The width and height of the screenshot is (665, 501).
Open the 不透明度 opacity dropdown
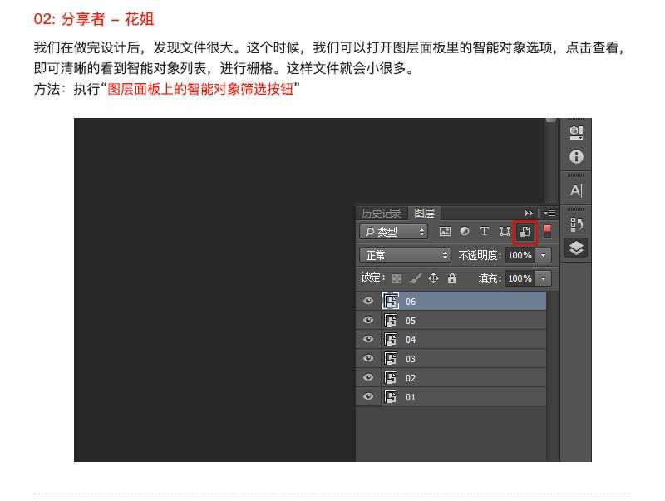coord(542,254)
